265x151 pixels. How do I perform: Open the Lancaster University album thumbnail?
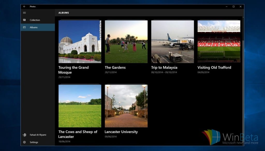coord(126,106)
